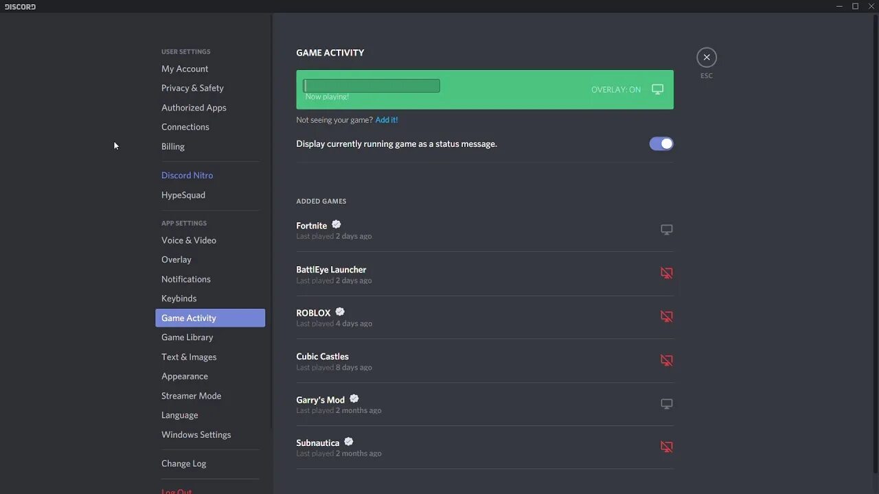The width and height of the screenshot is (879, 494).
Task: Toggle overlay for the now-playing game
Action: 657,89
